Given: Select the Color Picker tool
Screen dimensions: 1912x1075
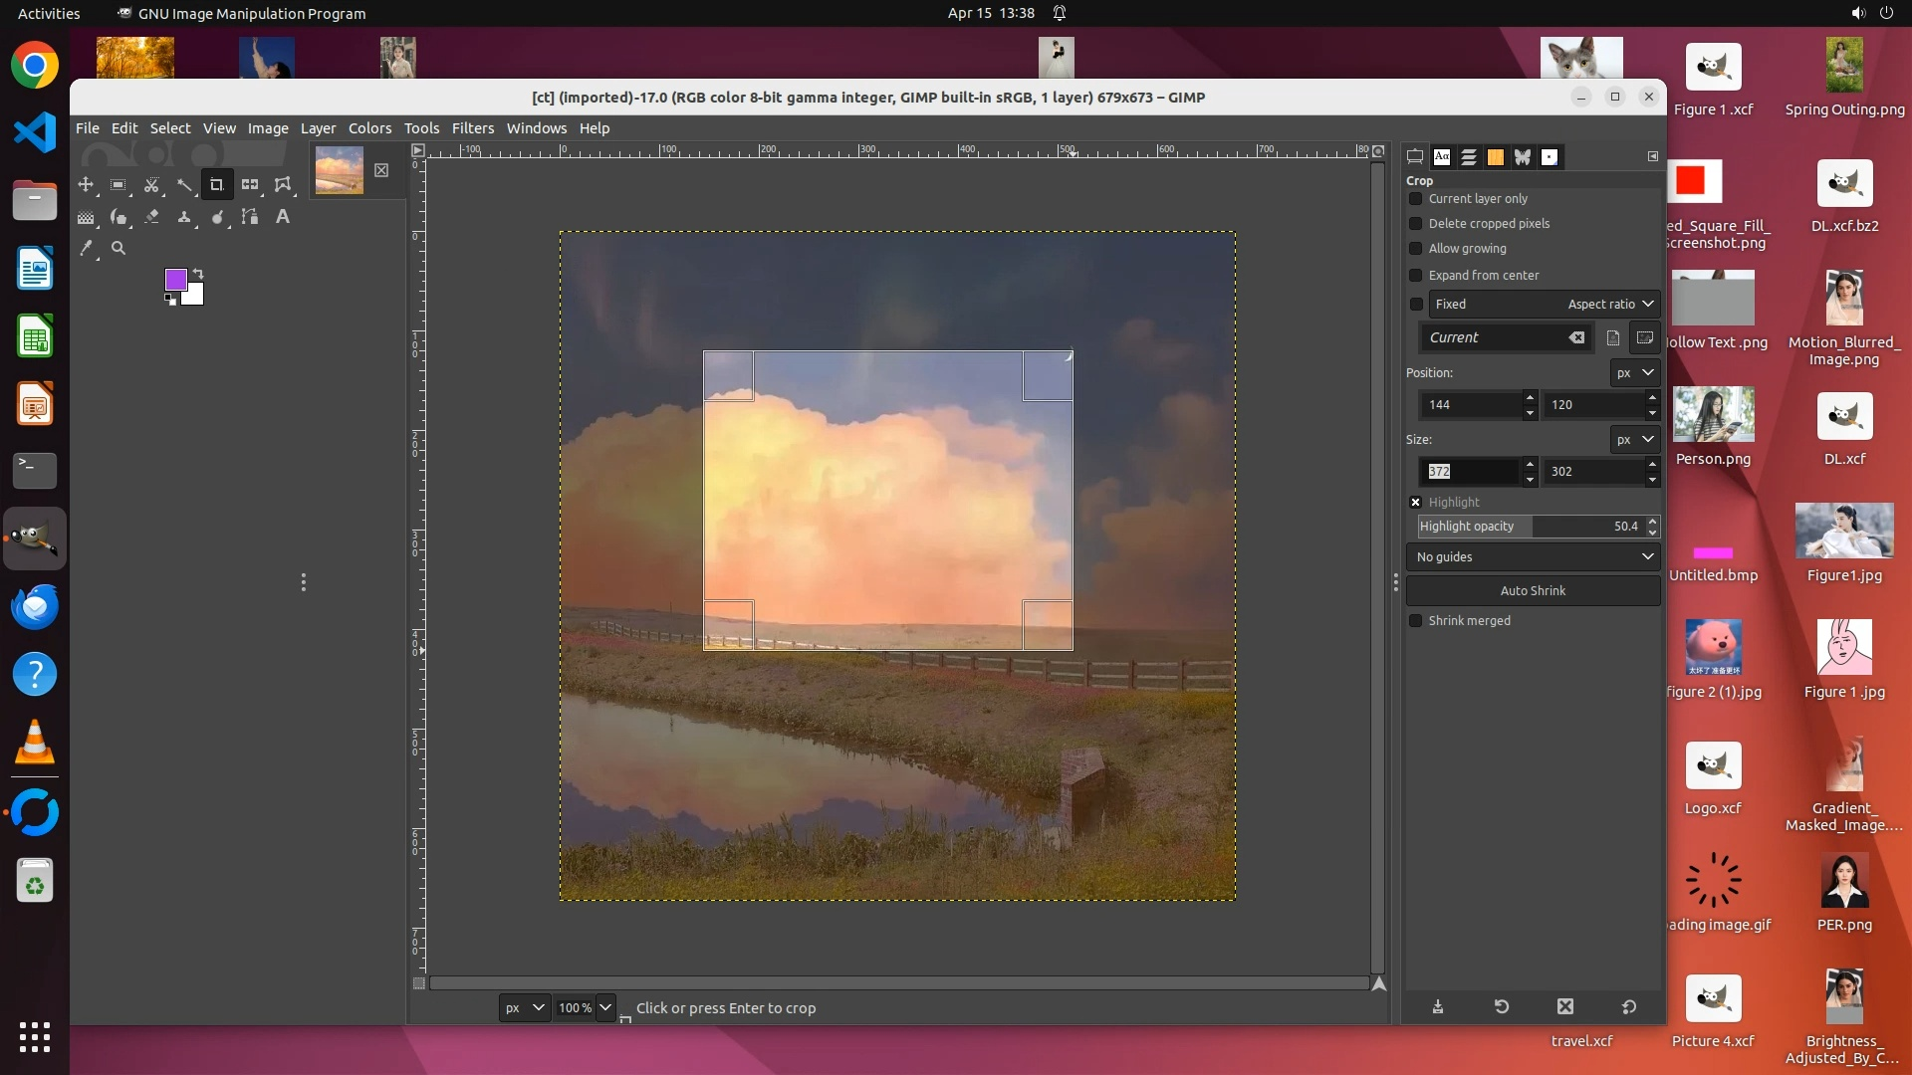Looking at the screenshot, I should coord(87,249).
